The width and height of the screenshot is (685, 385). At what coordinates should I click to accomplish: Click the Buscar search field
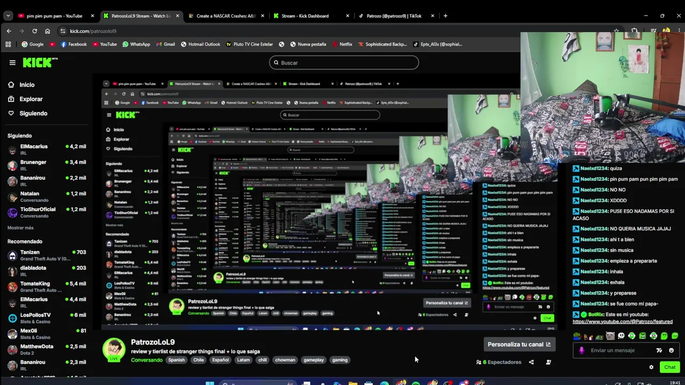(x=344, y=63)
